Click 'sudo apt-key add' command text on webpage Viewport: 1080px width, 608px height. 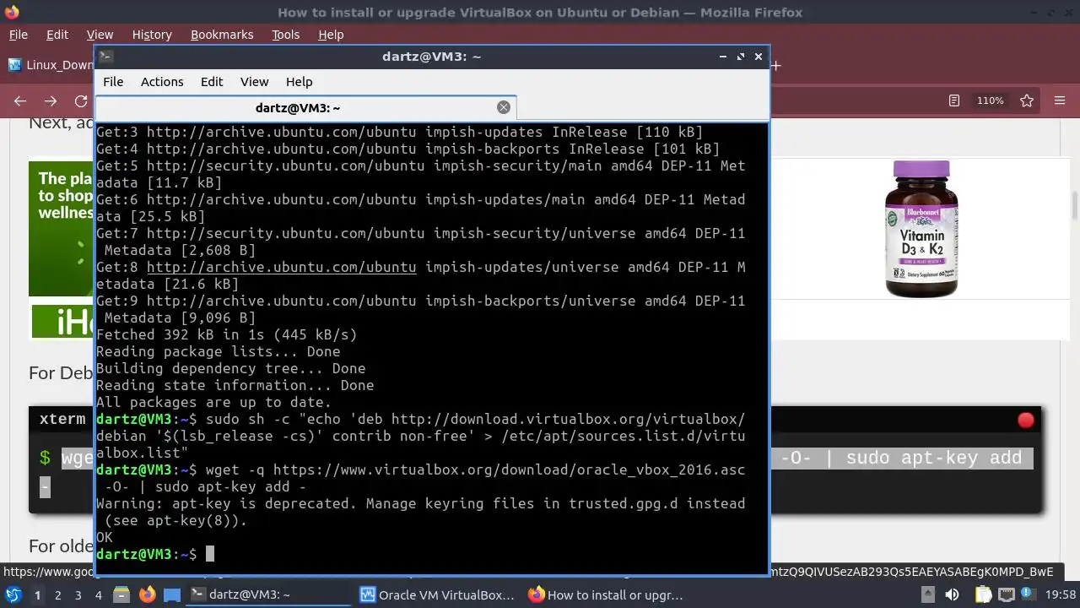click(x=934, y=458)
